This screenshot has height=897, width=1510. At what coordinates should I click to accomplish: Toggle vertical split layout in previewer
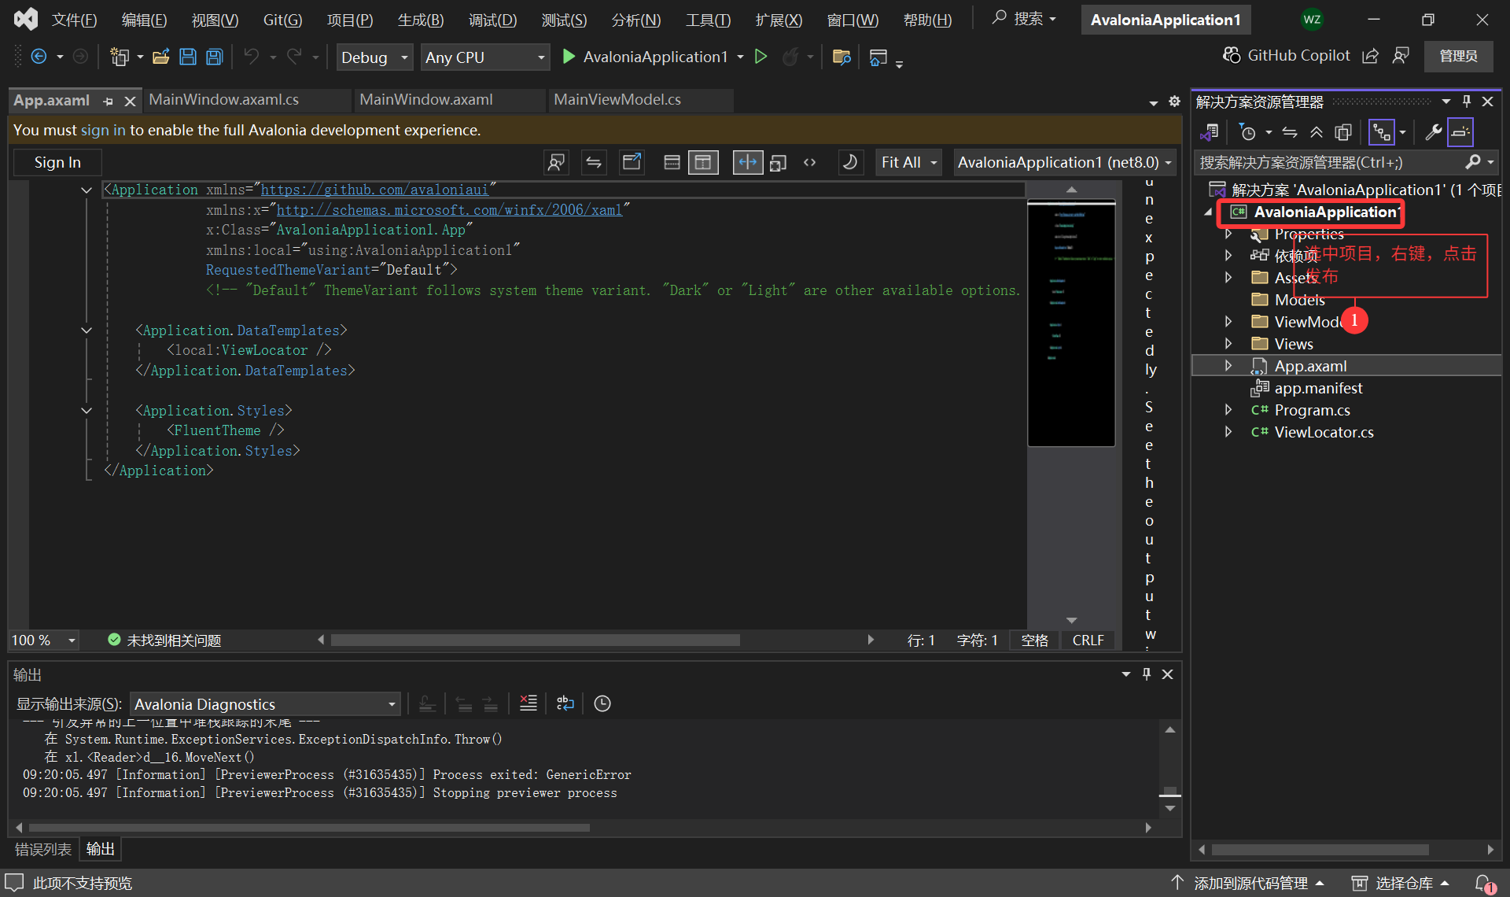tap(702, 162)
